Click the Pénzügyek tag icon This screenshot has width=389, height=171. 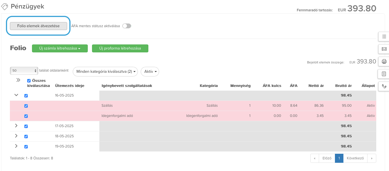tap(5, 6)
